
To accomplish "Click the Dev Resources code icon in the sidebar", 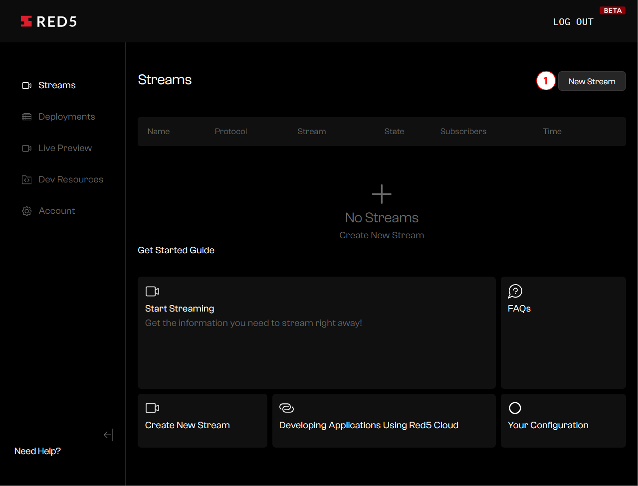I will tap(27, 179).
